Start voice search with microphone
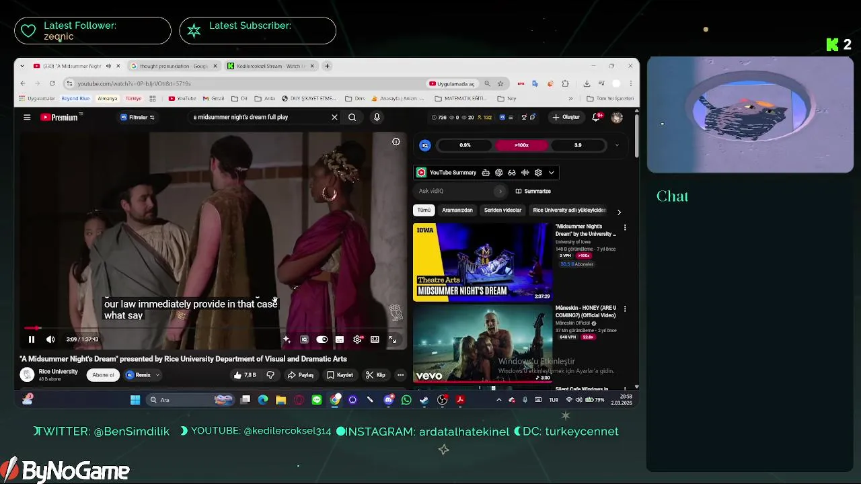This screenshot has height=484, width=861. coord(377,117)
